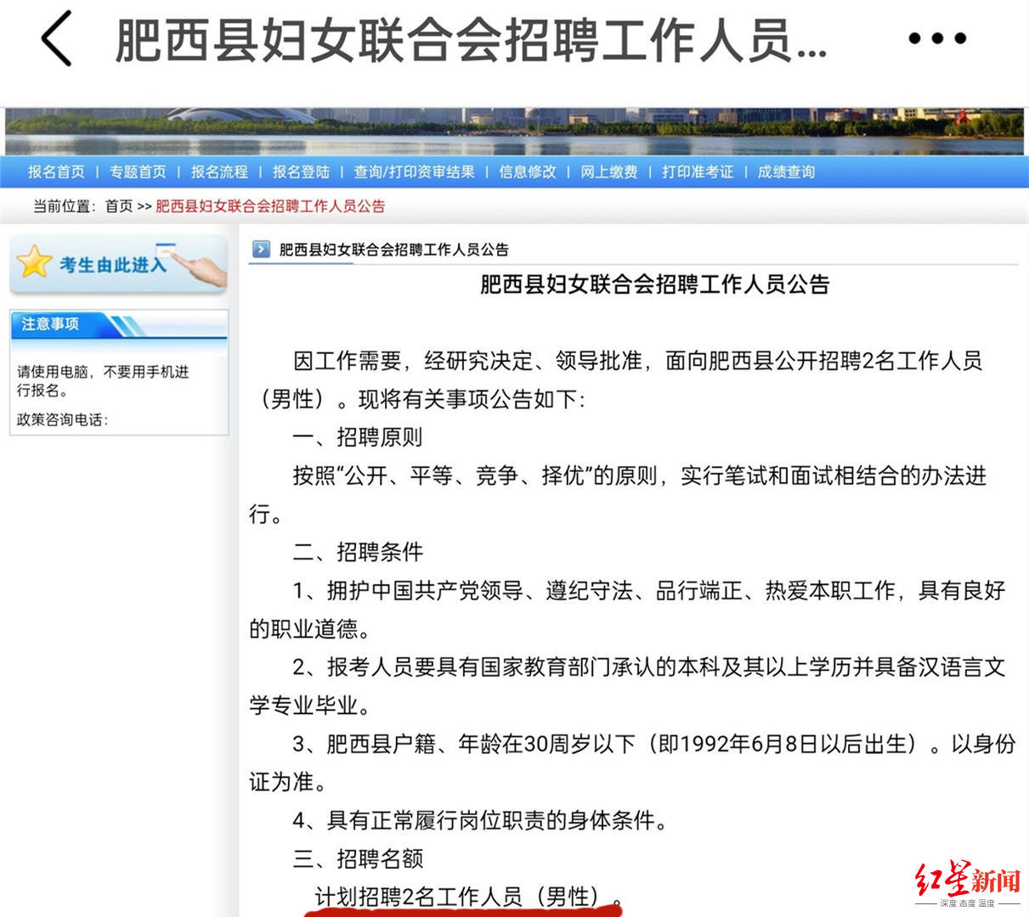This screenshot has height=917, width=1029.
Task: Click the 信息修改 link
Action: (x=525, y=172)
